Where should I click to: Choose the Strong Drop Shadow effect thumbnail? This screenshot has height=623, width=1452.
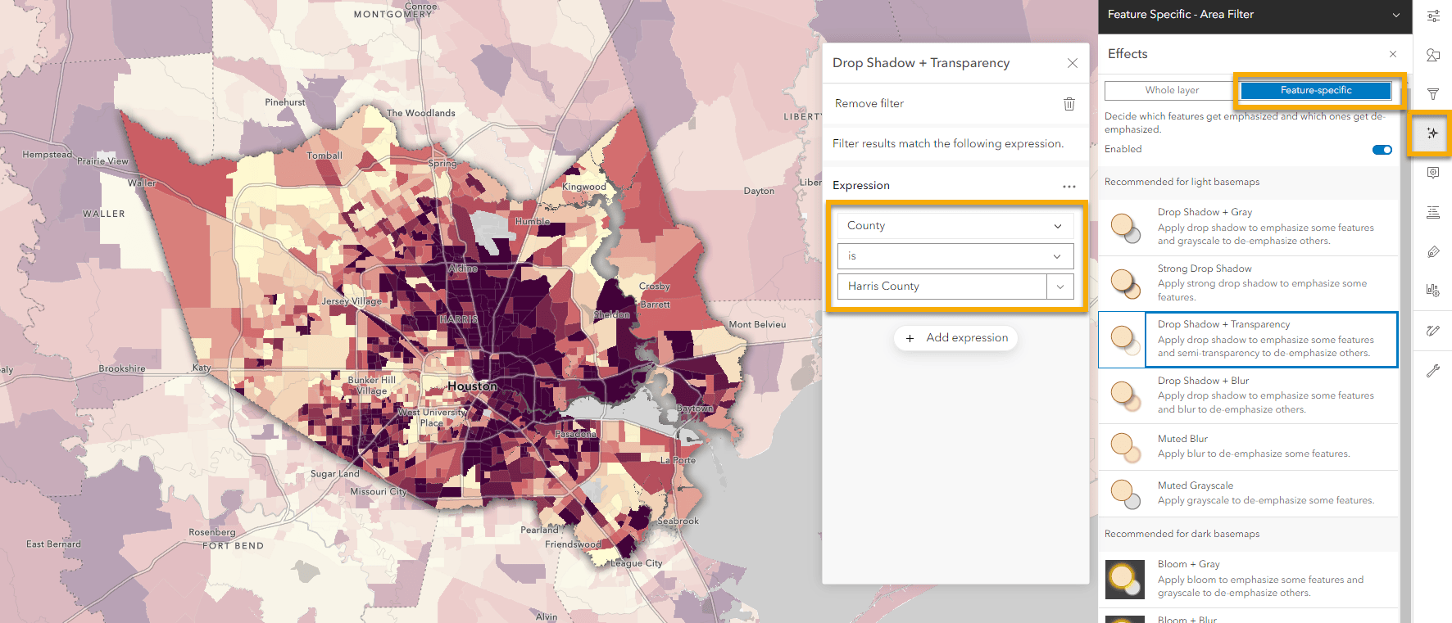tap(1125, 283)
